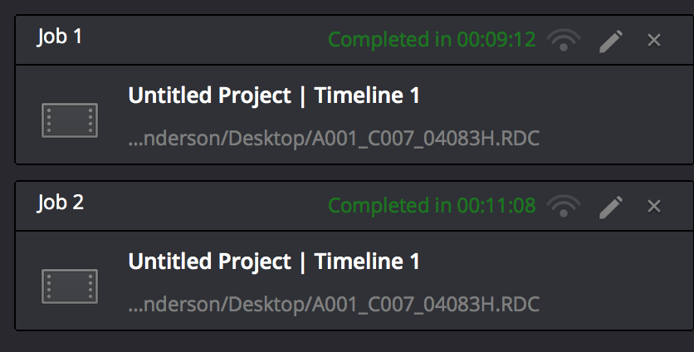Screen dimensions: 694x352
Task: Select the Job 1 label
Action: coord(61,37)
